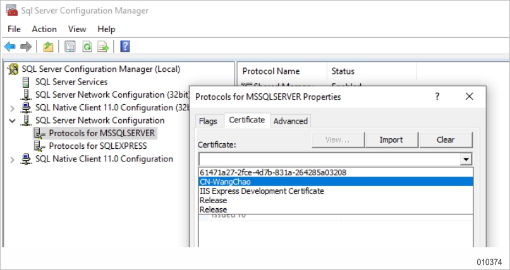Select the first Release certificate entry
Screen dimensions: 510x270
point(336,200)
